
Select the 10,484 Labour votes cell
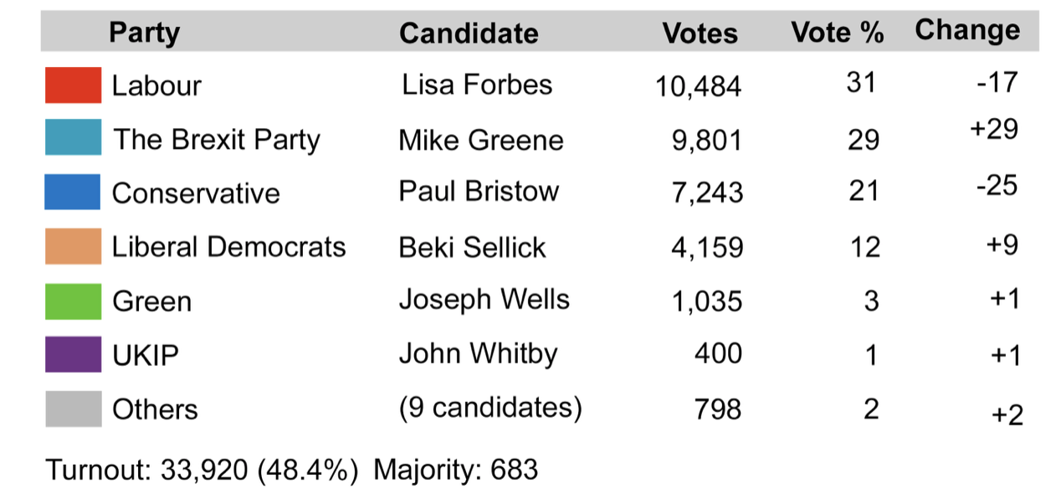pos(699,86)
